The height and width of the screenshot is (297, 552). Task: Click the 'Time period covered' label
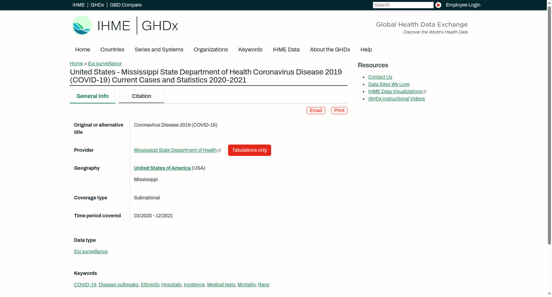tap(97, 216)
